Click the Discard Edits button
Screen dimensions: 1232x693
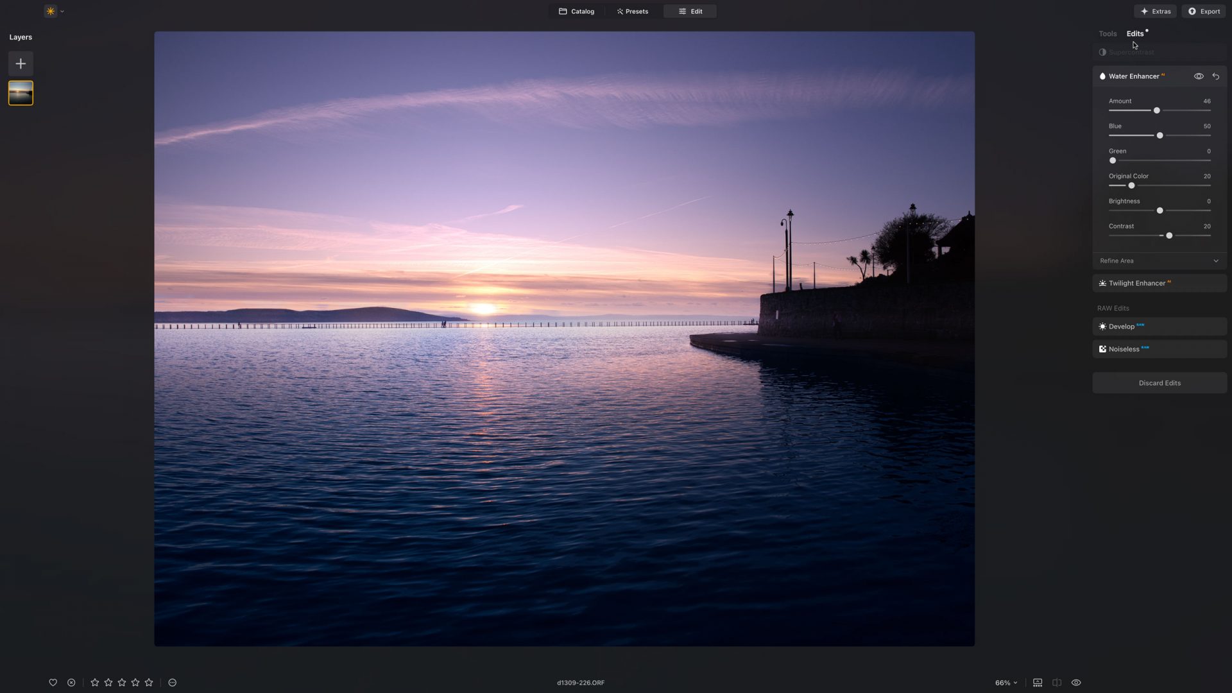click(x=1159, y=382)
